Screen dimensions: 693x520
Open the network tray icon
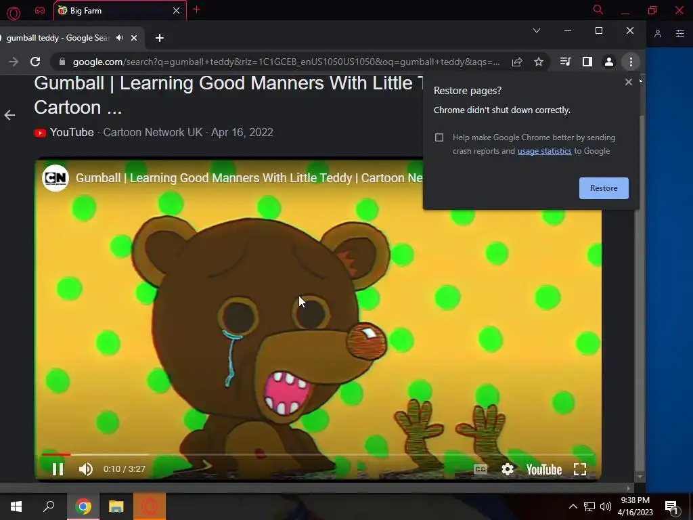pyautogui.click(x=589, y=506)
